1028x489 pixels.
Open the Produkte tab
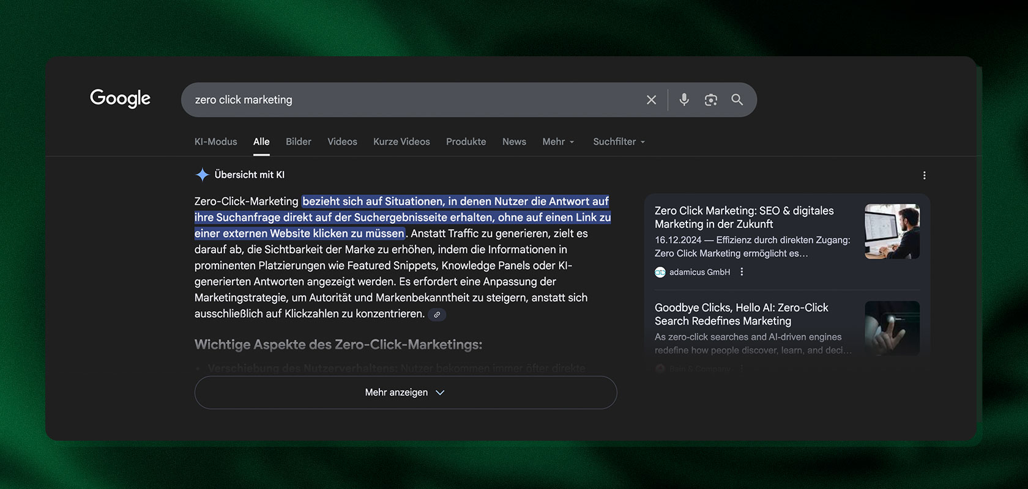(x=466, y=142)
